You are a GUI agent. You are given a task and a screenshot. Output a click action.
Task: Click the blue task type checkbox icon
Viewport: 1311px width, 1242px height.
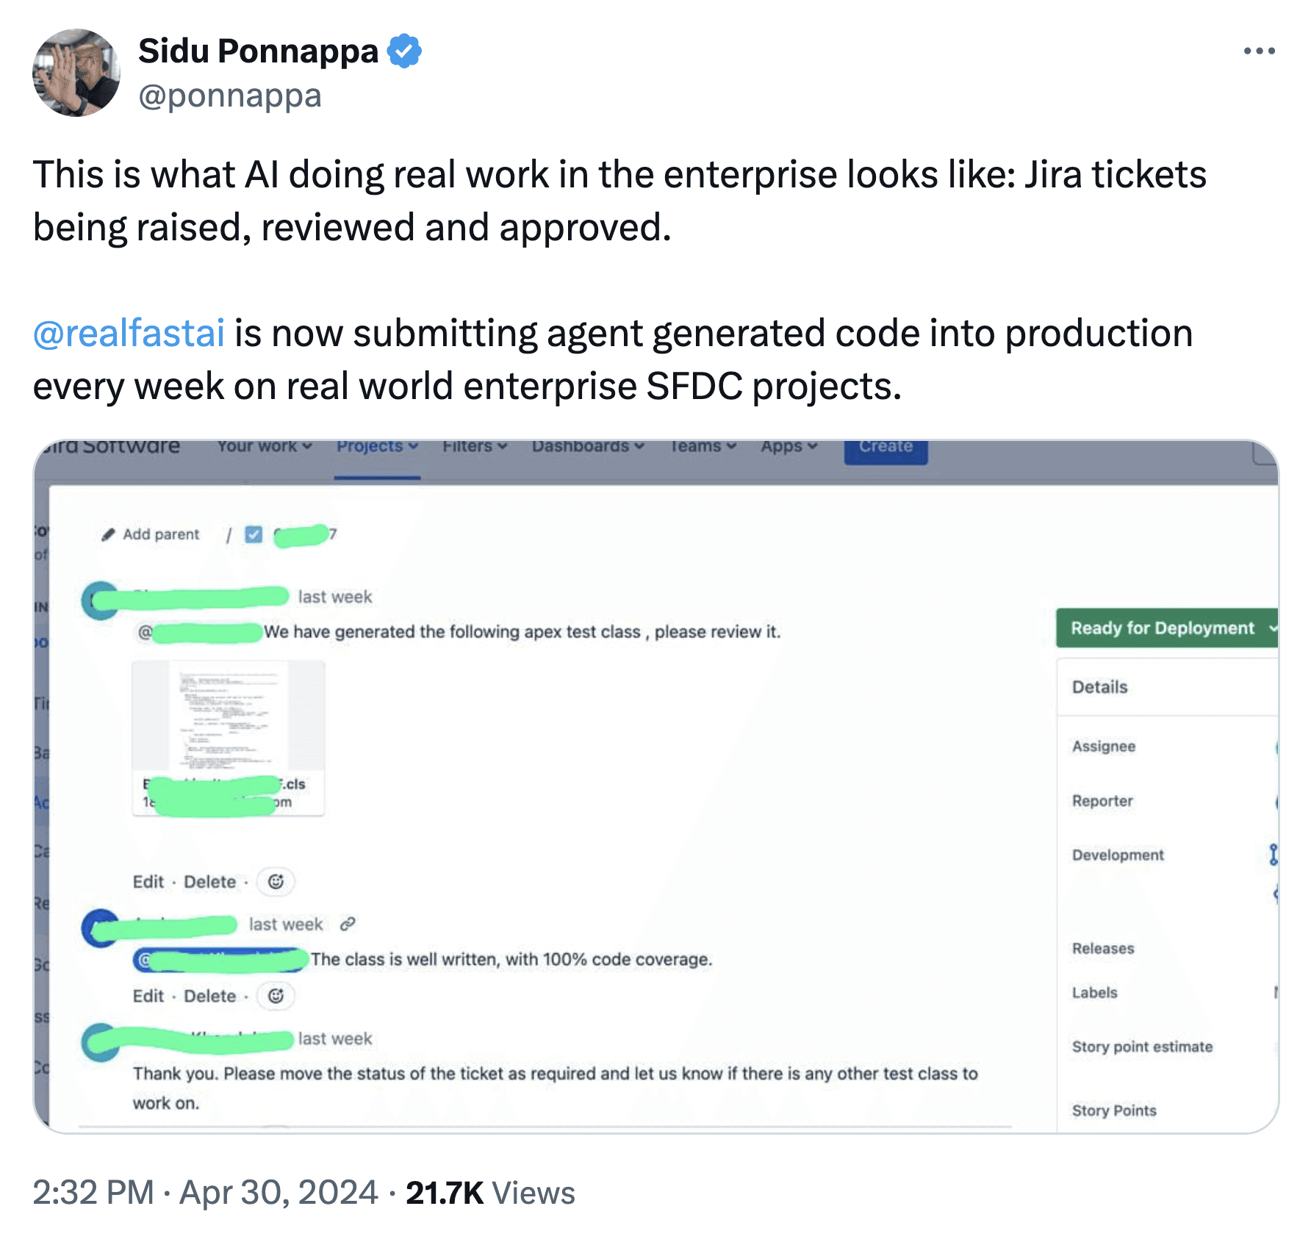click(x=254, y=534)
